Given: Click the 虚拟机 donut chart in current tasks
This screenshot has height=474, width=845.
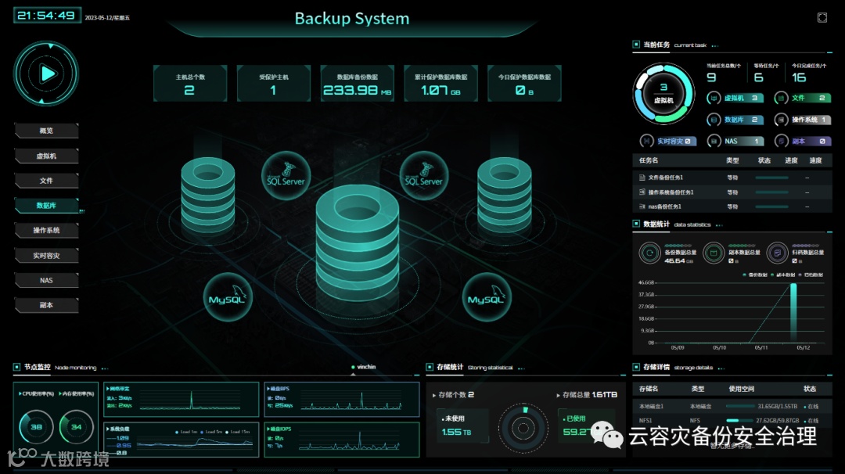Looking at the screenshot, I should pyautogui.click(x=663, y=94).
